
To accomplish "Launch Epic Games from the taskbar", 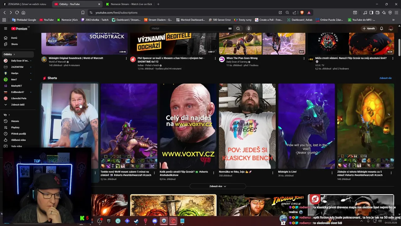I will (109, 221).
